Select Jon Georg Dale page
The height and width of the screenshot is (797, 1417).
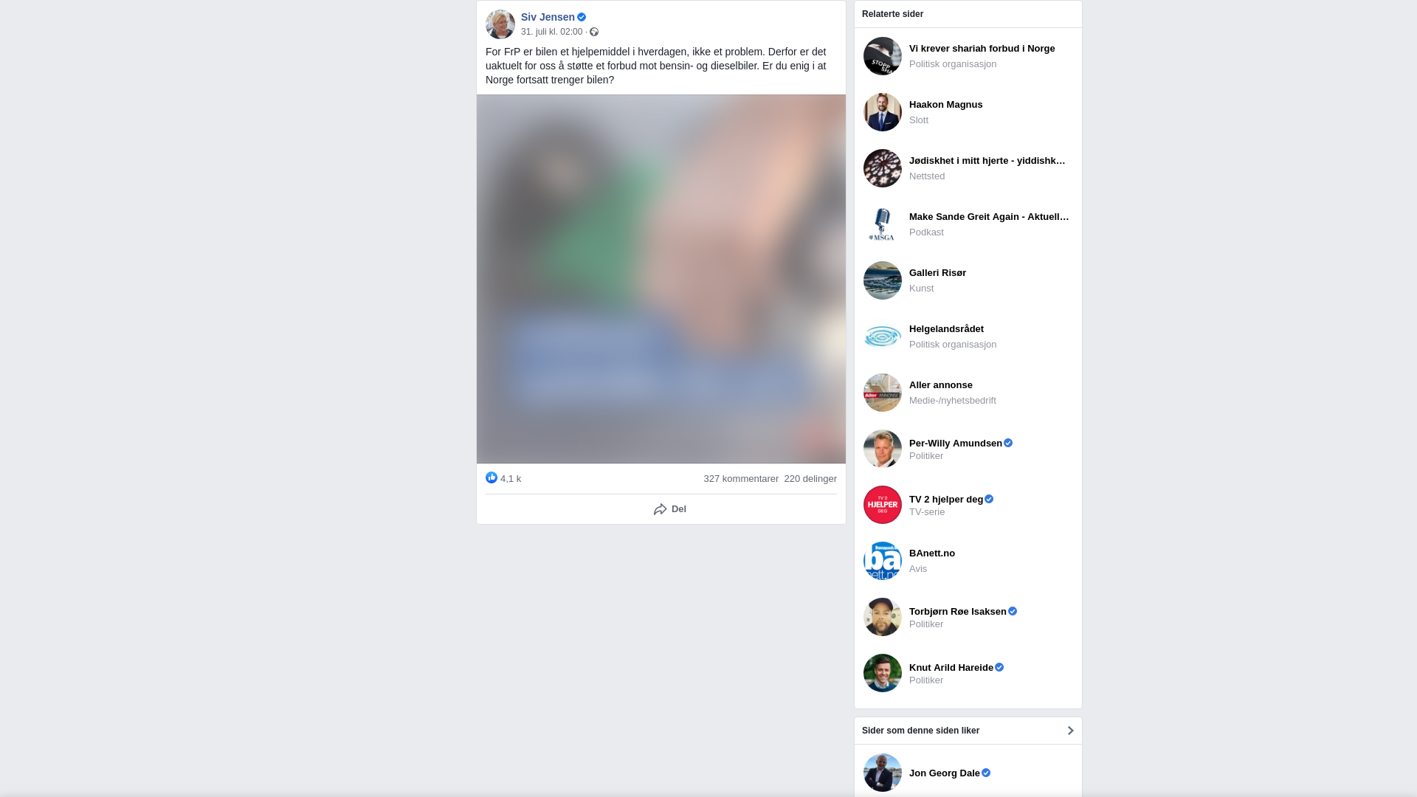[945, 773]
